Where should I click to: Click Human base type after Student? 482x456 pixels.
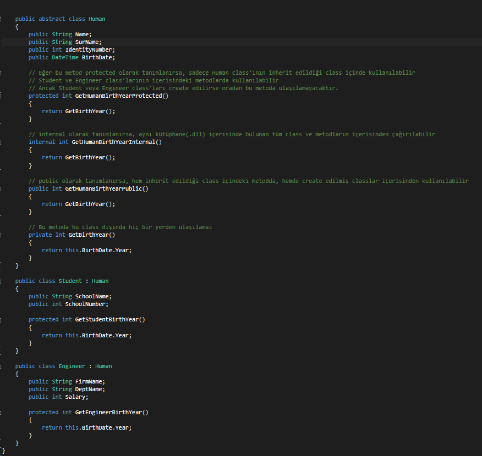[x=100, y=281]
